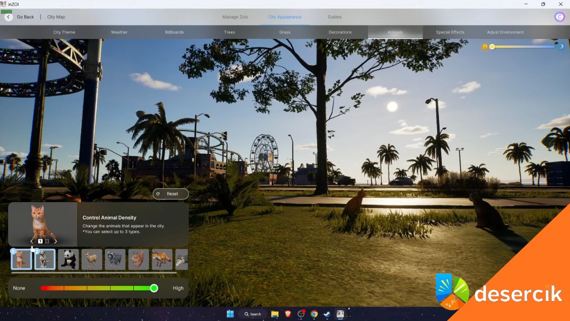This screenshot has width=570, height=321.
Task: Open the user profile avatar icon
Action: coord(559,17)
